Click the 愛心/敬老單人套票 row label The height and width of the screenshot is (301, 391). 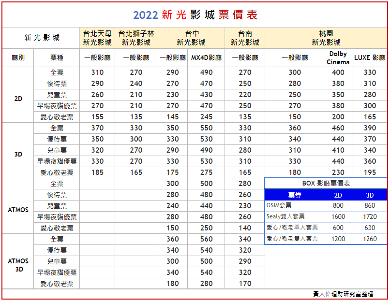(292, 228)
